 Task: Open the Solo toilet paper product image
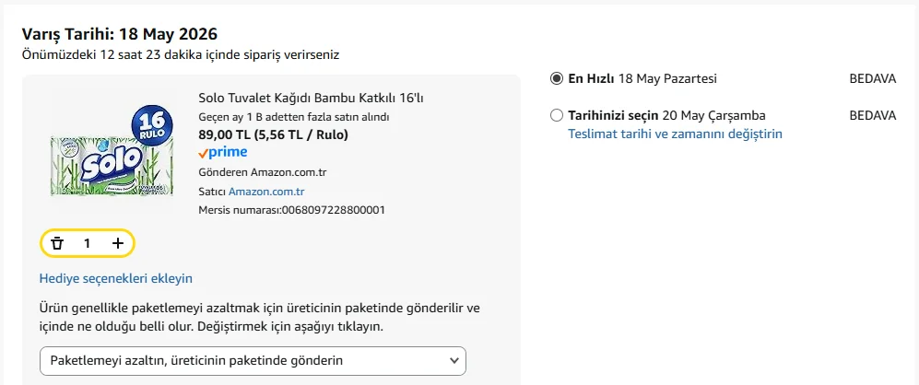[112, 151]
